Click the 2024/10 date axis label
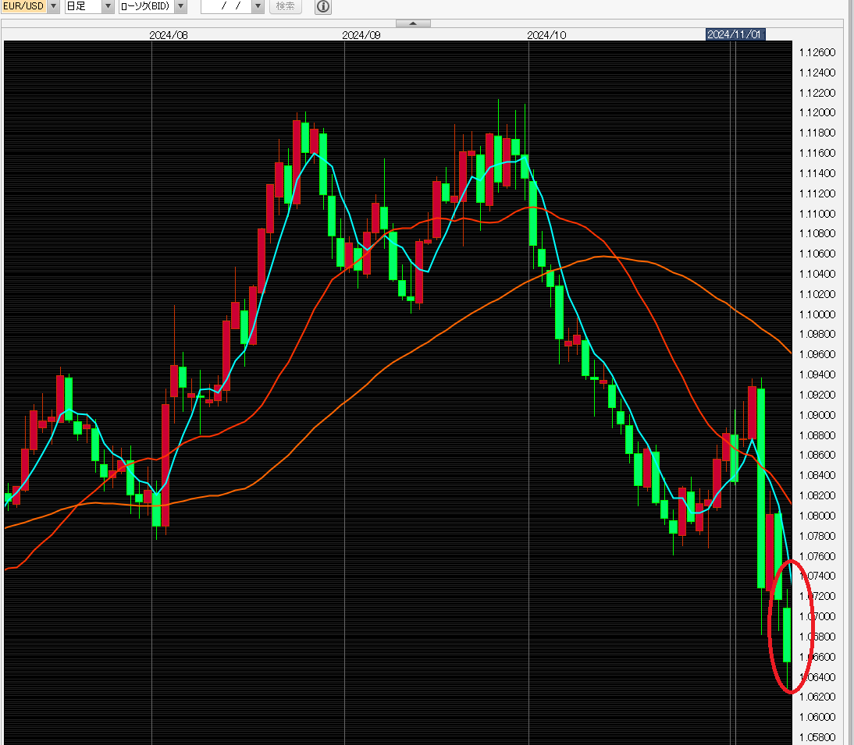 pos(546,35)
